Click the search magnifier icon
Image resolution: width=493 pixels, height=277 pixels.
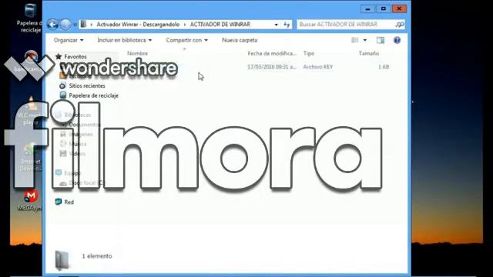click(x=400, y=24)
